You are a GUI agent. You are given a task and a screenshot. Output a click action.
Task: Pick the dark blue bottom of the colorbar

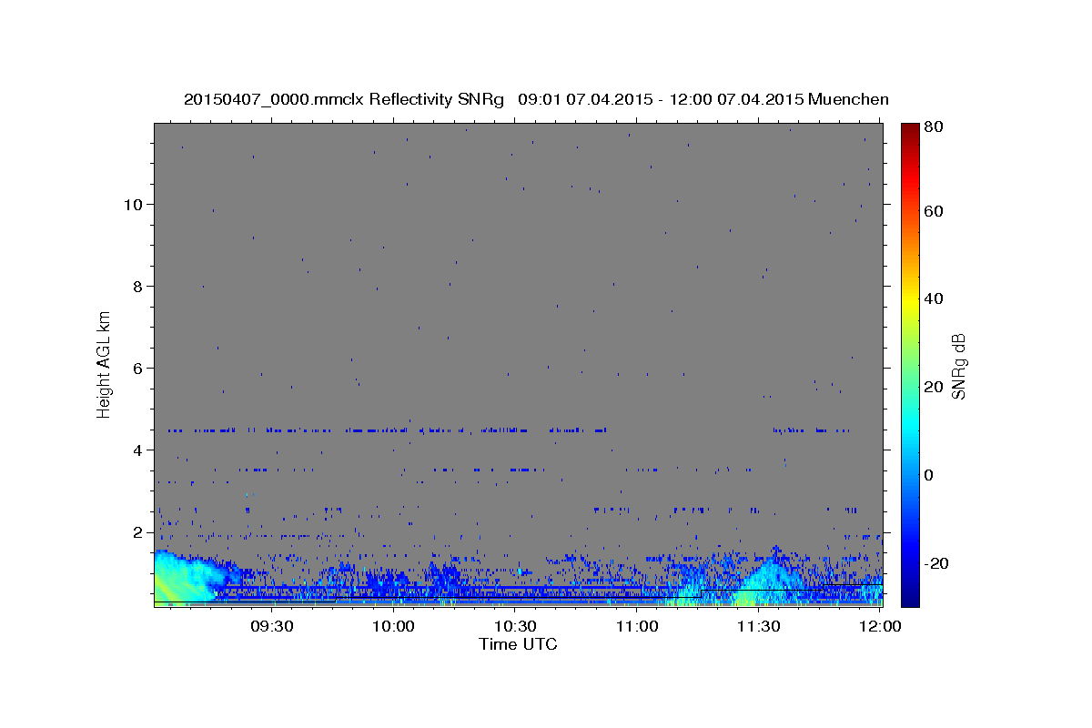point(910,599)
